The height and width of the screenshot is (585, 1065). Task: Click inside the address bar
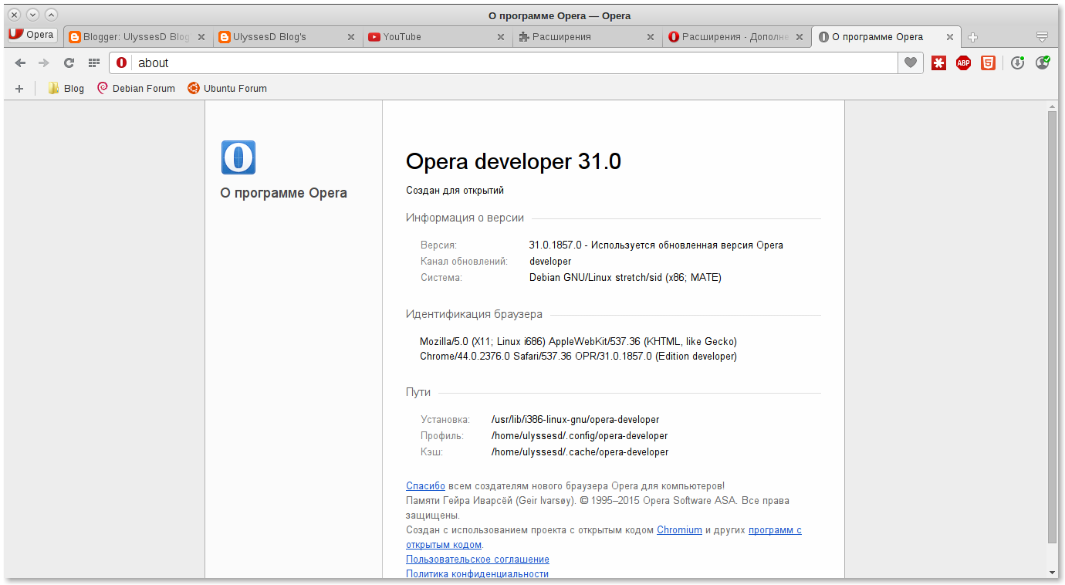coord(463,63)
